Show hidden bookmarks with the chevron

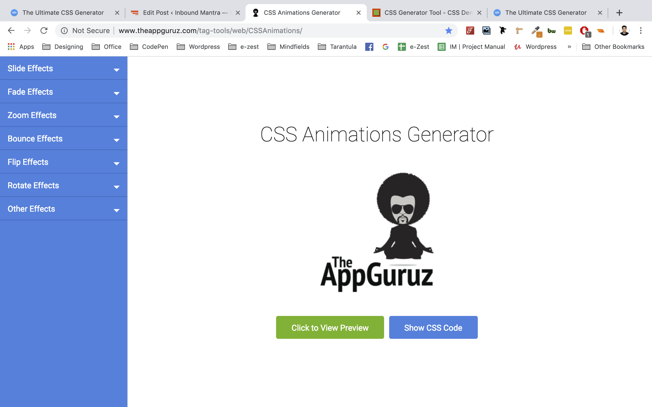coord(569,47)
